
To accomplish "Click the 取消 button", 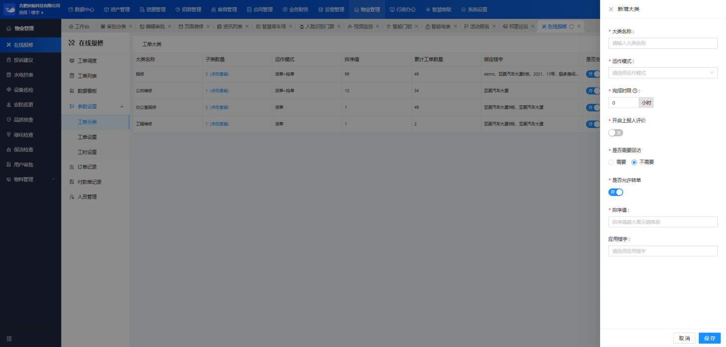I will coord(684,338).
